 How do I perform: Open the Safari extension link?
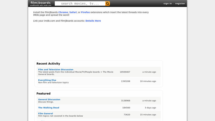pyautogui.click(x=73, y=12)
